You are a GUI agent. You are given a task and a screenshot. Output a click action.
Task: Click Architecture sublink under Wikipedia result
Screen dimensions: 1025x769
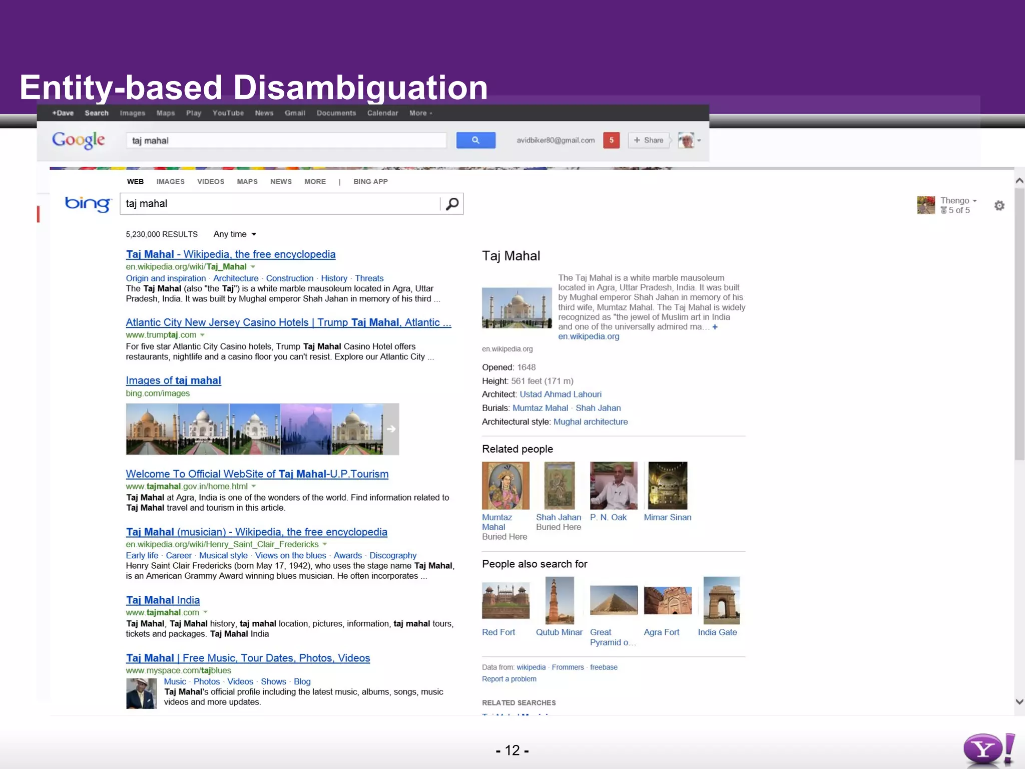click(236, 278)
